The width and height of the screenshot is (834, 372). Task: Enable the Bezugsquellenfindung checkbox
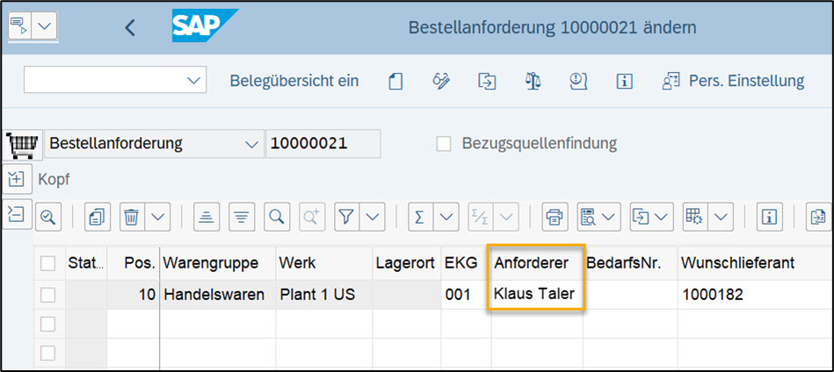tap(444, 143)
